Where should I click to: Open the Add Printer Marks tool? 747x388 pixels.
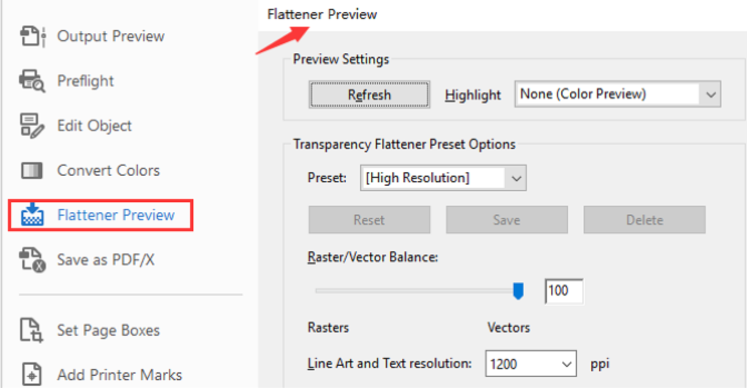[118, 375]
